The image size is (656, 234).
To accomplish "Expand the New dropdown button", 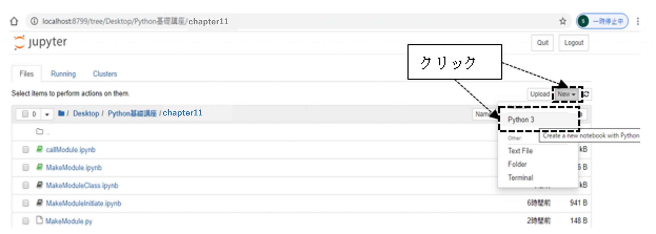I will pyautogui.click(x=566, y=94).
